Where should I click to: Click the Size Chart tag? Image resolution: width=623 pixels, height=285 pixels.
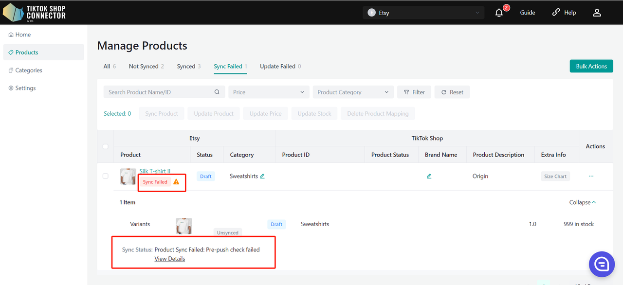[555, 176]
